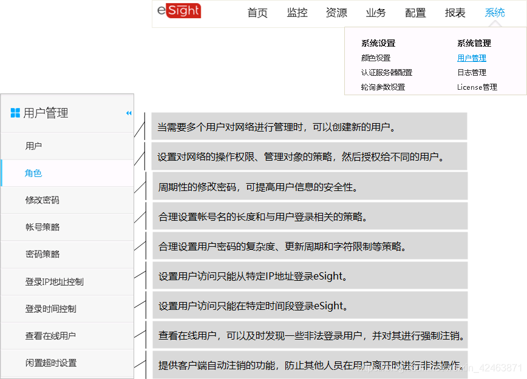Click description '当需要多个用户对网络进行管理时'
This screenshot has width=527, height=379.
309,127
